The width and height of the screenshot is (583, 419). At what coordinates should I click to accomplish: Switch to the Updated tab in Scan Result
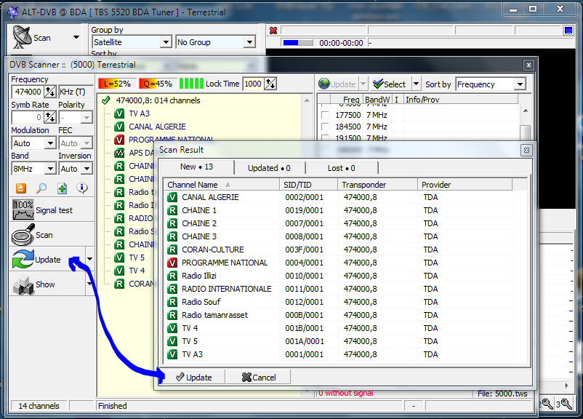pyautogui.click(x=268, y=167)
